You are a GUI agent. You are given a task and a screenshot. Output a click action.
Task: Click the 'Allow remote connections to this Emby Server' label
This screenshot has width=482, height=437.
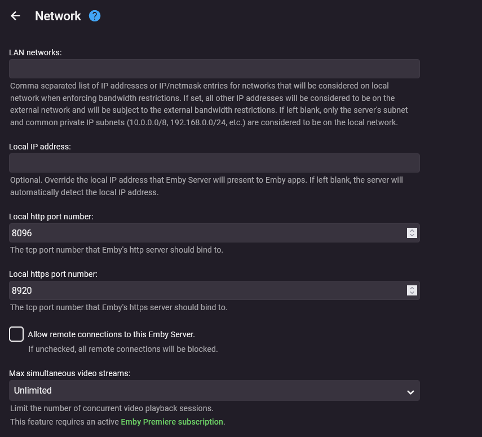(x=111, y=334)
